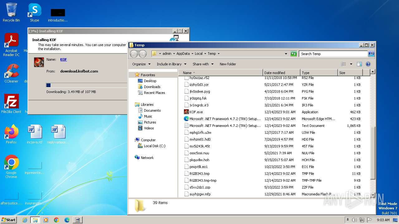The height and width of the screenshot is (224, 399).
Task: Click the taskbar clock showing 9:03 AM
Action: pos(383,220)
